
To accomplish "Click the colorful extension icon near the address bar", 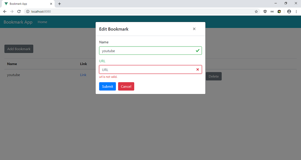I will [x=279, y=11].
